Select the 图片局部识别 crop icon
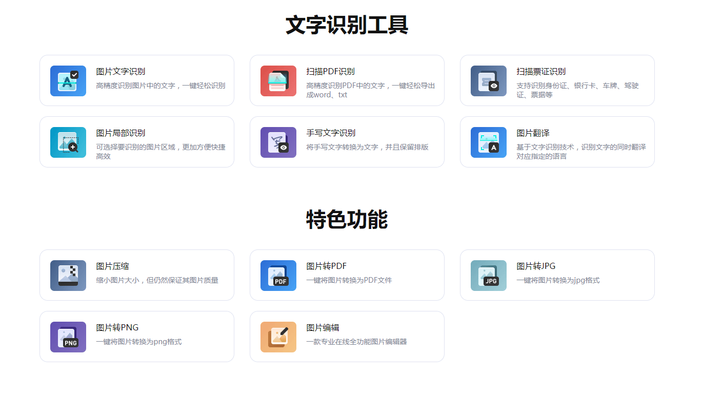 point(68,142)
